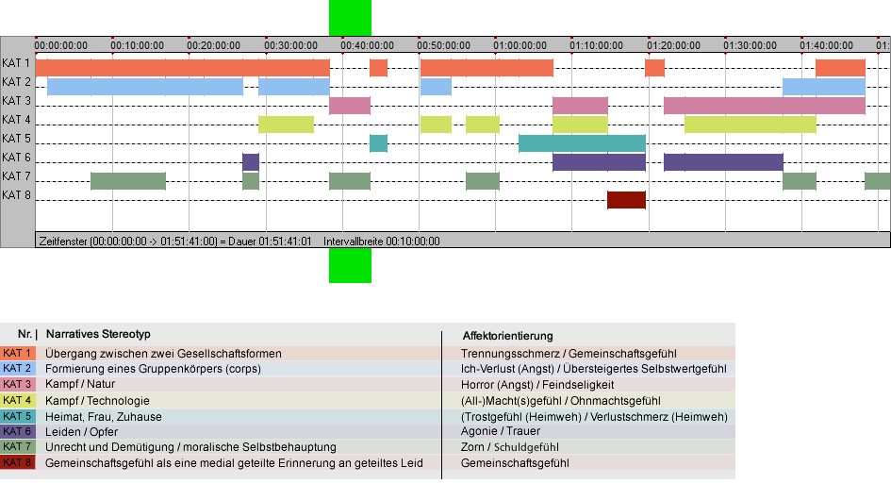Select the first pink KAT 3 segment before 00:40:00:00
Viewport: 891px width, 500px height.
click(350, 106)
